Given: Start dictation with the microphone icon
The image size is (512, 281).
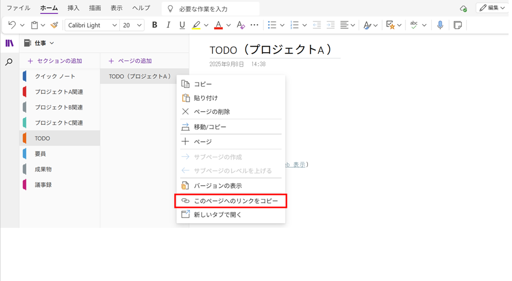Looking at the screenshot, I should 440,25.
